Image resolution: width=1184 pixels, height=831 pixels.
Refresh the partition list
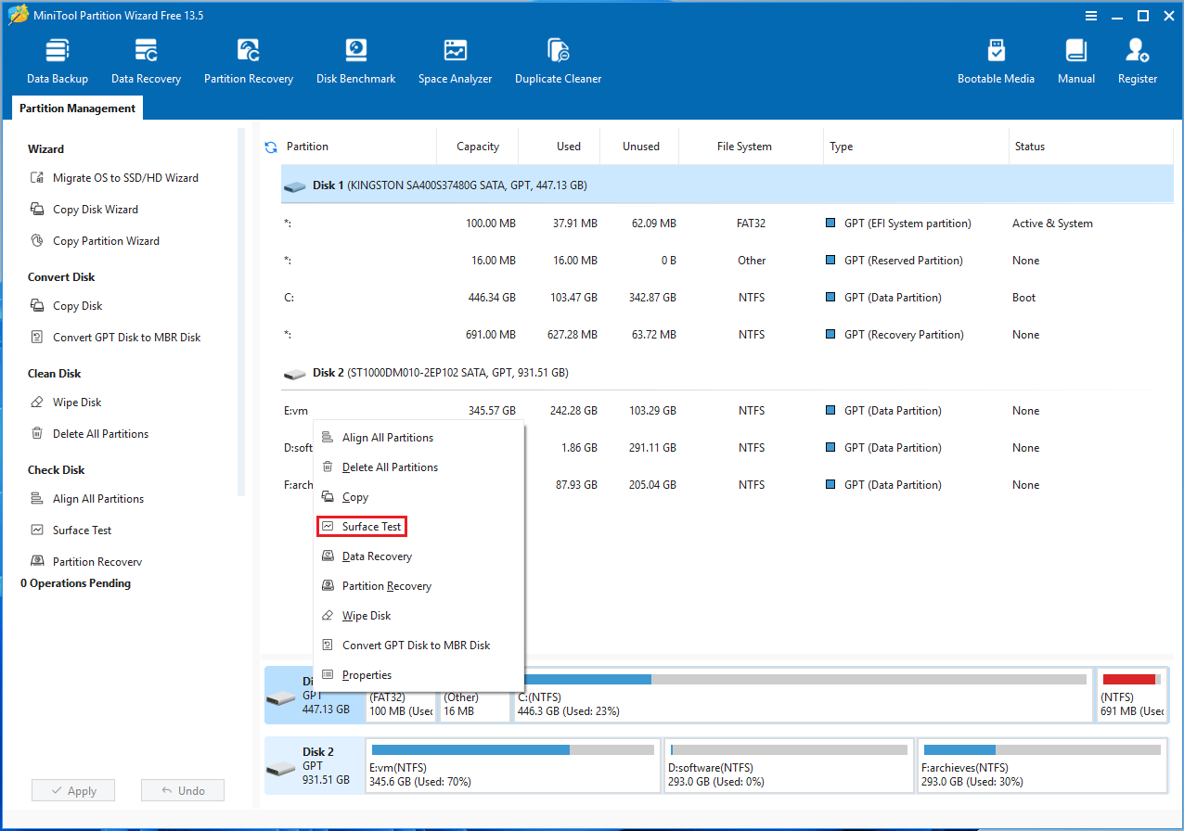[272, 146]
